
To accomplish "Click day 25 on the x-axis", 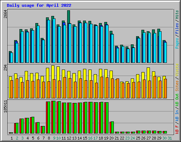I will coord(138,138).
